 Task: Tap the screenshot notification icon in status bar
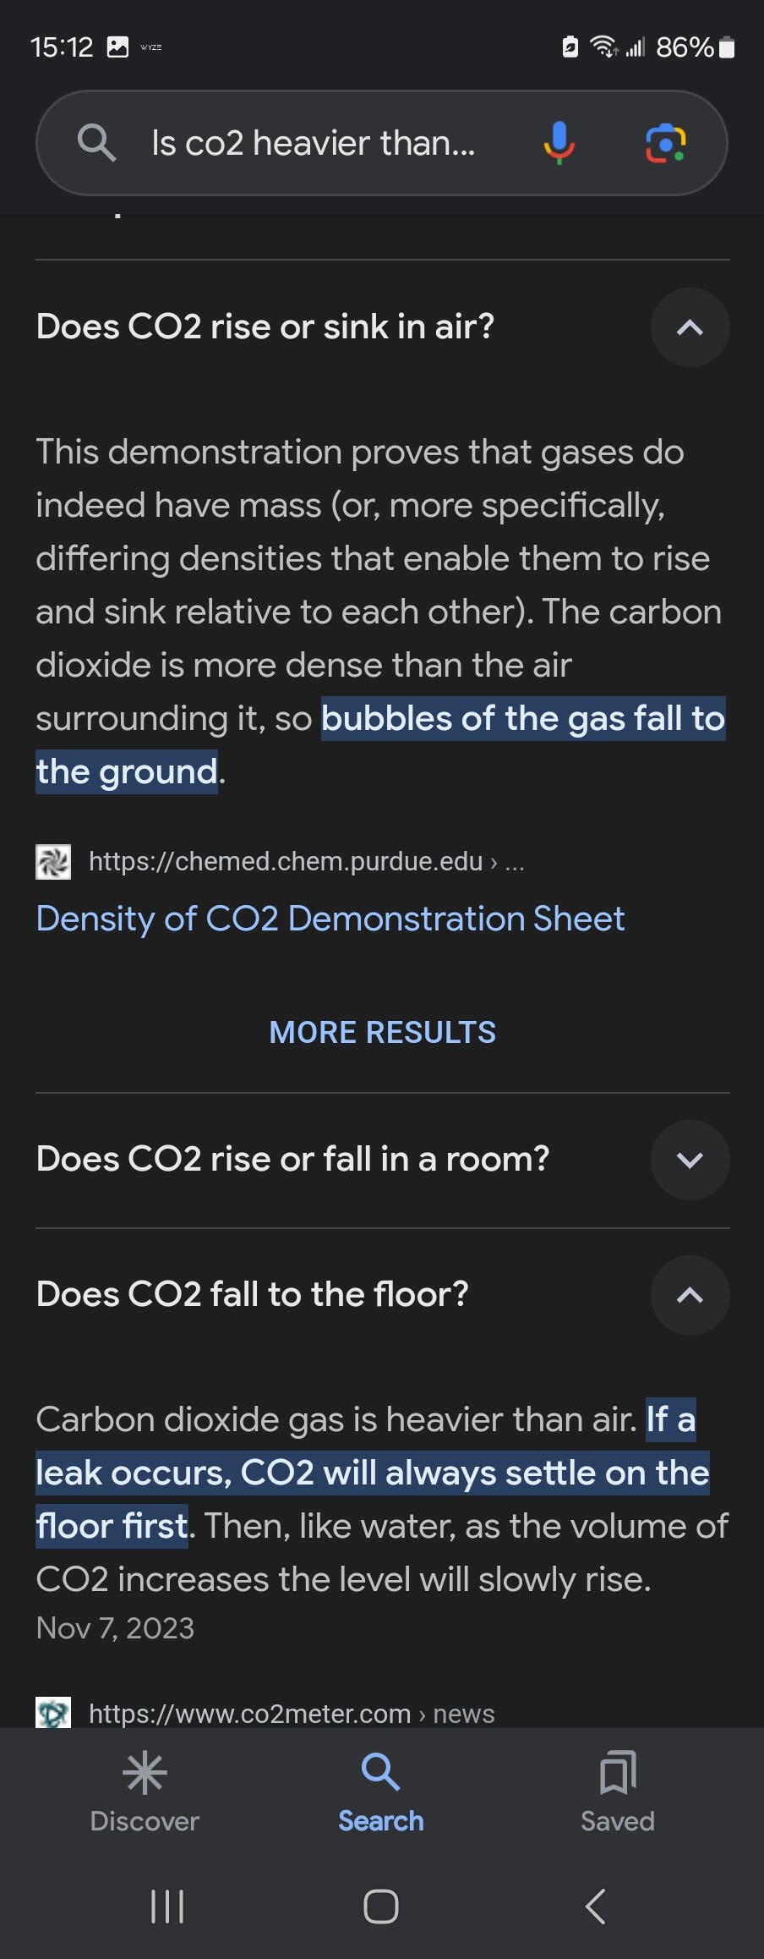pos(117,47)
